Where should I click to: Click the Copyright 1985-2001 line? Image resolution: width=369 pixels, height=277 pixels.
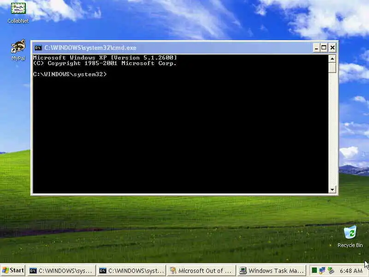click(105, 63)
